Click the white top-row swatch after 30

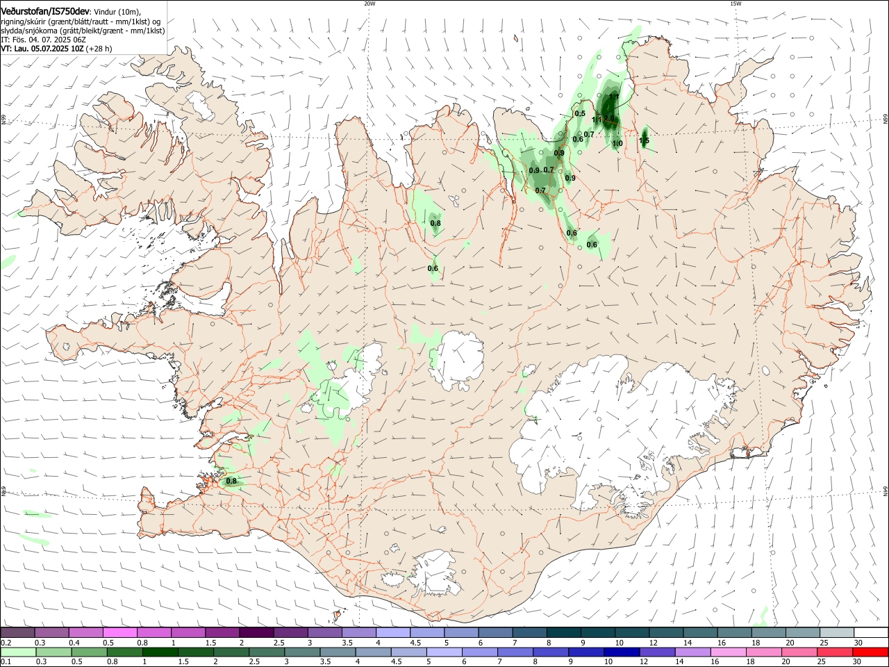point(870,632)
